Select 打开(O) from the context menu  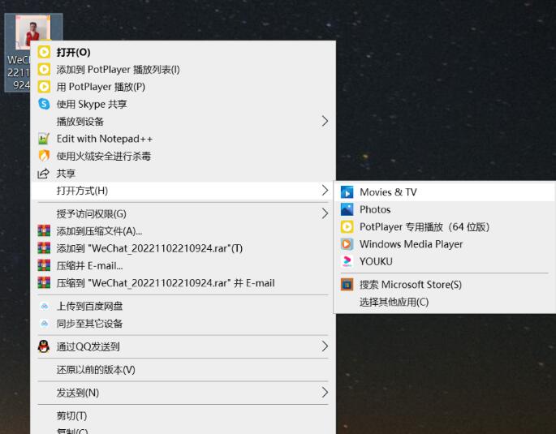pos(73,53)
